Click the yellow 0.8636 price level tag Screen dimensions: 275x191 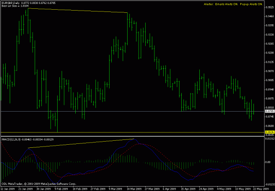point(270,132)
